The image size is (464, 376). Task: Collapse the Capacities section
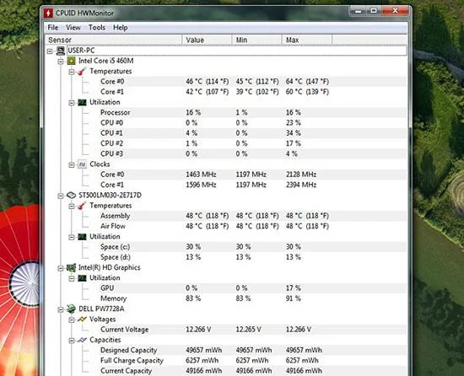click(72, 341)
